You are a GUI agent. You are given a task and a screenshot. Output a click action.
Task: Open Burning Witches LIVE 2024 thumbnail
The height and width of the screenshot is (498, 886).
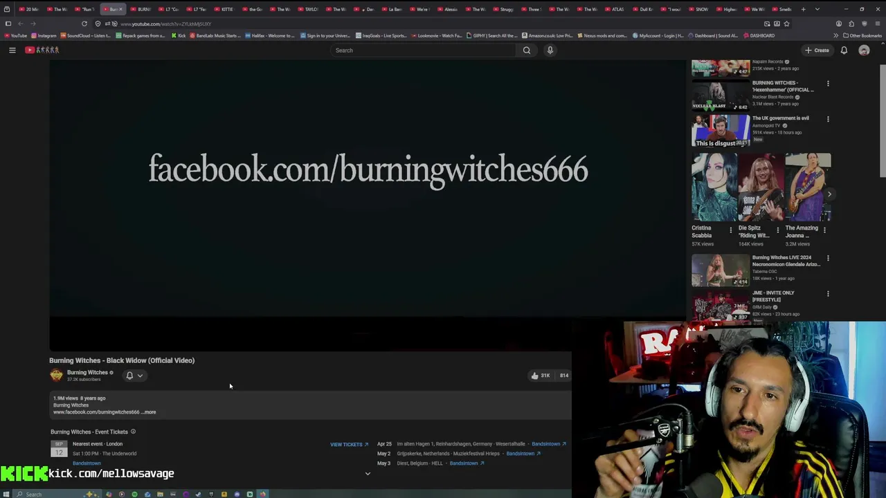[x=721, y=270]
